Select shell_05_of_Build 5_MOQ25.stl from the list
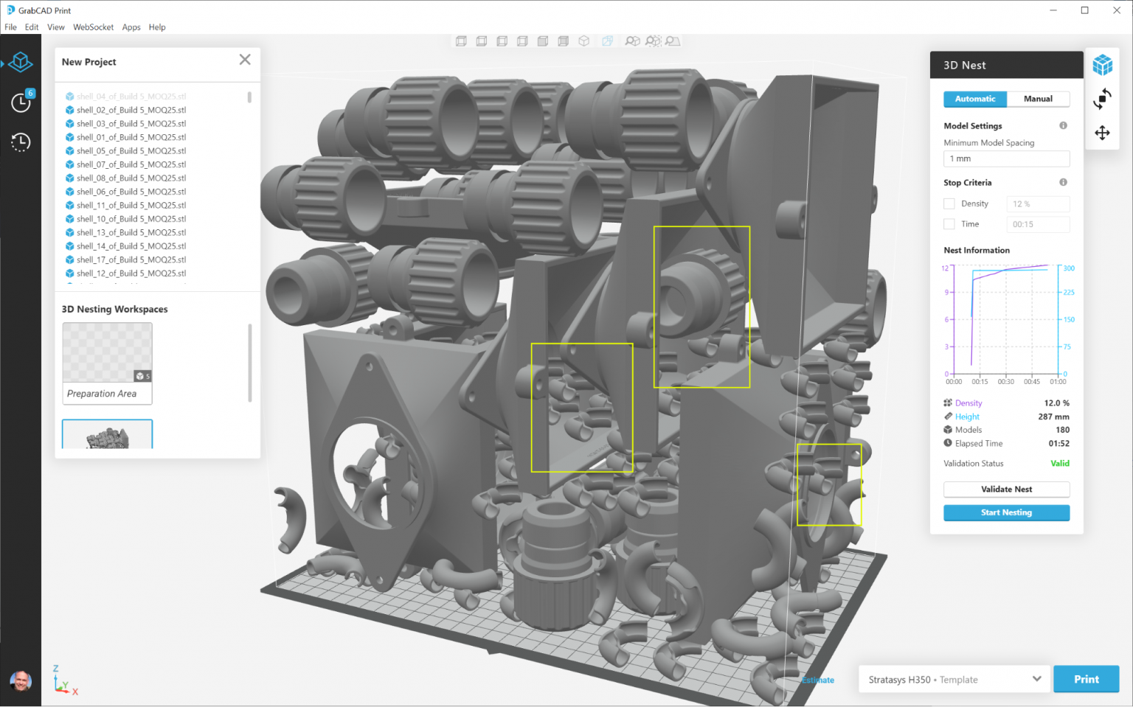Viewport: 1133px width, 707px height. pos(130,150)
